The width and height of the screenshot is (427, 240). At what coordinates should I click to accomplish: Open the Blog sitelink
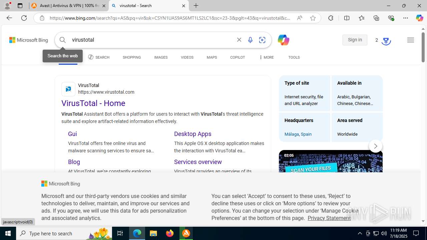pyautogui.click(x=74, y=162)
